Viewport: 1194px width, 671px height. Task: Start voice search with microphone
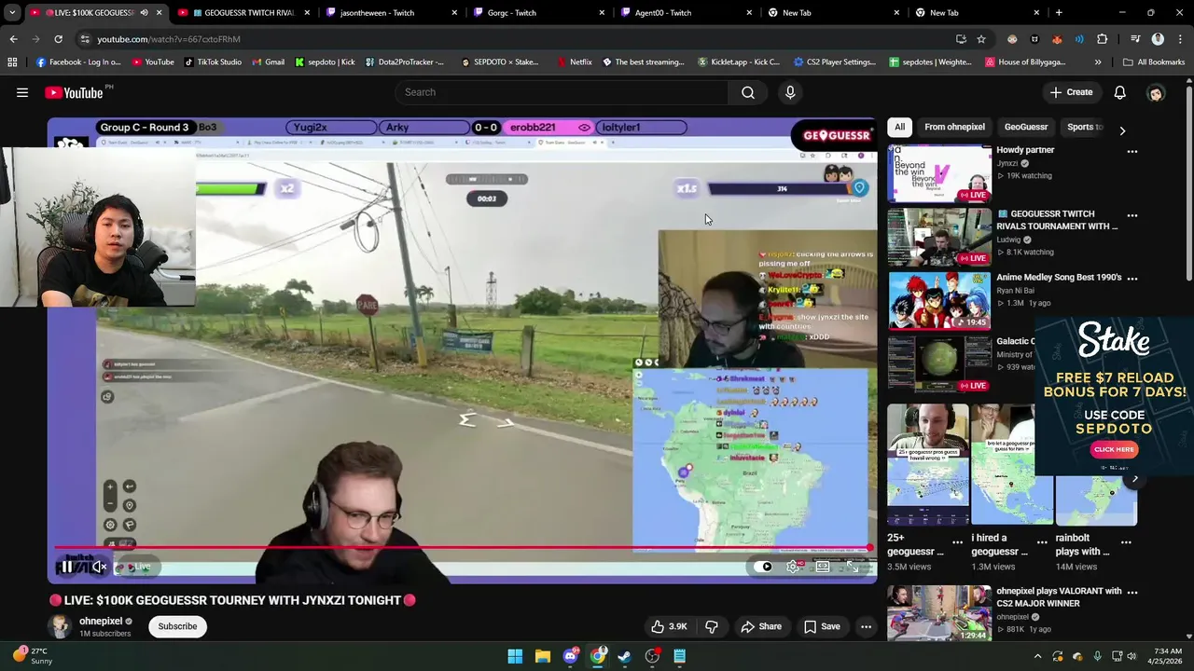click(x=790, y=92)
